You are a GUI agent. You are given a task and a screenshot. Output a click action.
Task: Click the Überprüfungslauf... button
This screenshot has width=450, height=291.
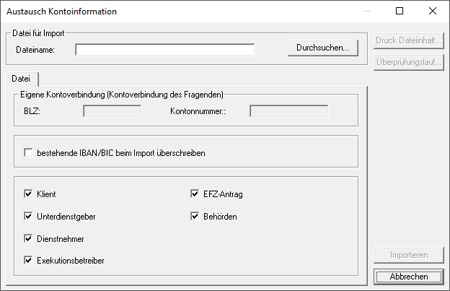(408, 62)
